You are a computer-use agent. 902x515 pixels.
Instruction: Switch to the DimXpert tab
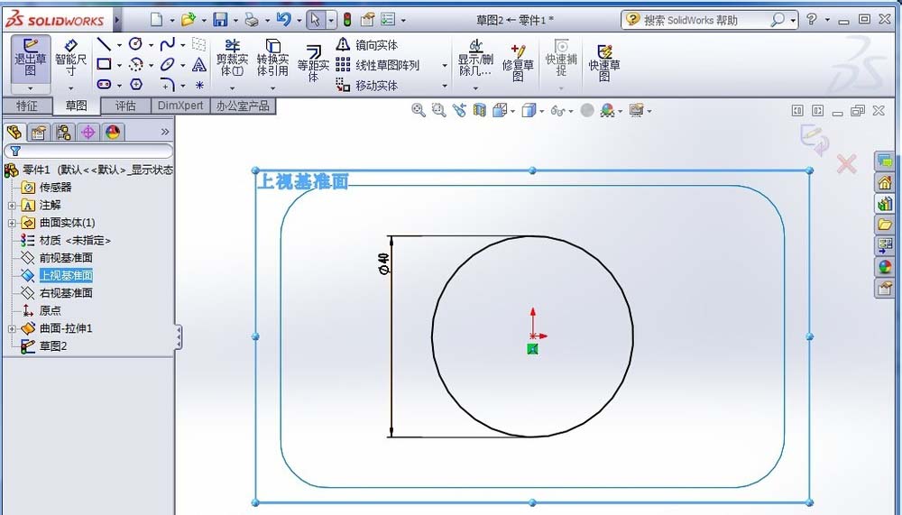(x=180, y=106)
